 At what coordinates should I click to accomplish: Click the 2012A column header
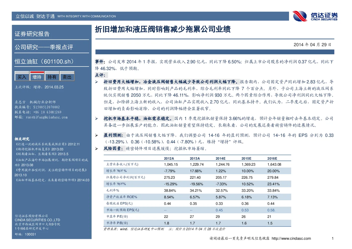pos(169,158)
